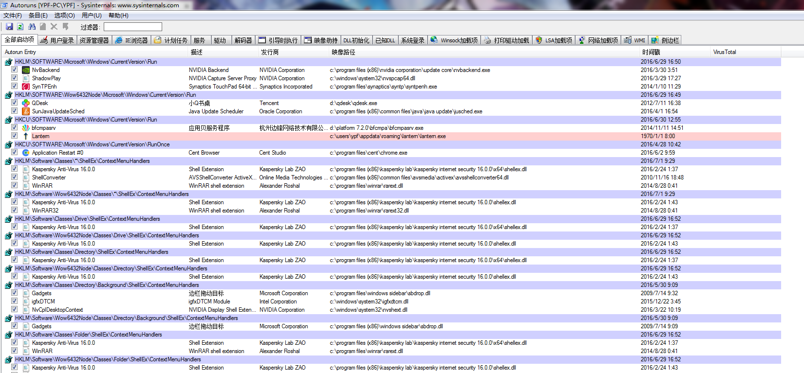Click publisher text Oracle Corporation
804x373 pixels.
pos(281,111)
